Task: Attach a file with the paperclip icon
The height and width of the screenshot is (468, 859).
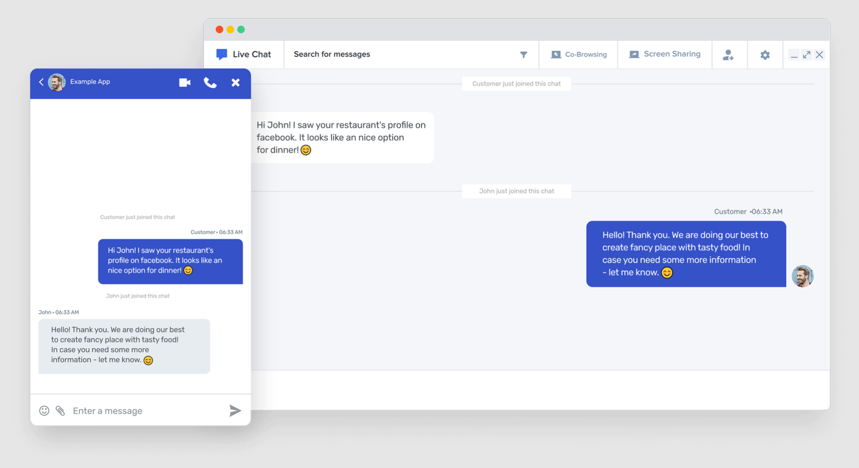Action: (x=61, y=411)
